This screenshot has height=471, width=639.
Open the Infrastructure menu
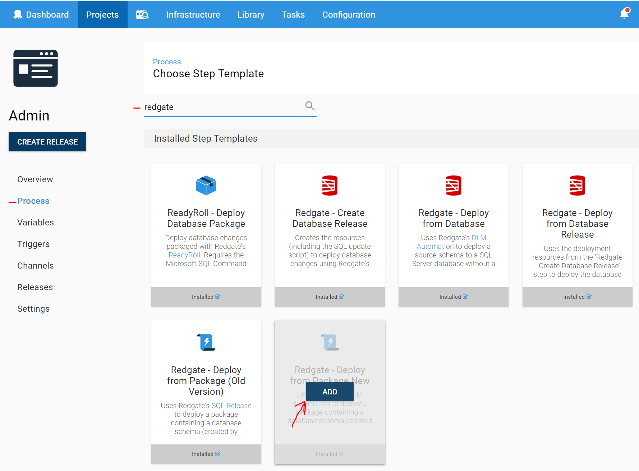point(193,15)
